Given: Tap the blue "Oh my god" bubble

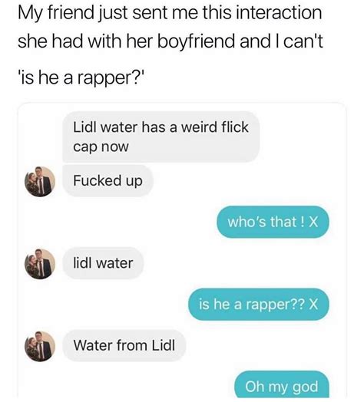Looking at the screenshot, I should coord(282,384).
